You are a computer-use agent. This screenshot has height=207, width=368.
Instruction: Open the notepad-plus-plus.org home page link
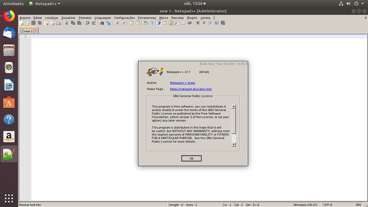coord(191,89)
